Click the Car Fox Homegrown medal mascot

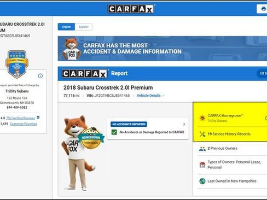(91, 138)
